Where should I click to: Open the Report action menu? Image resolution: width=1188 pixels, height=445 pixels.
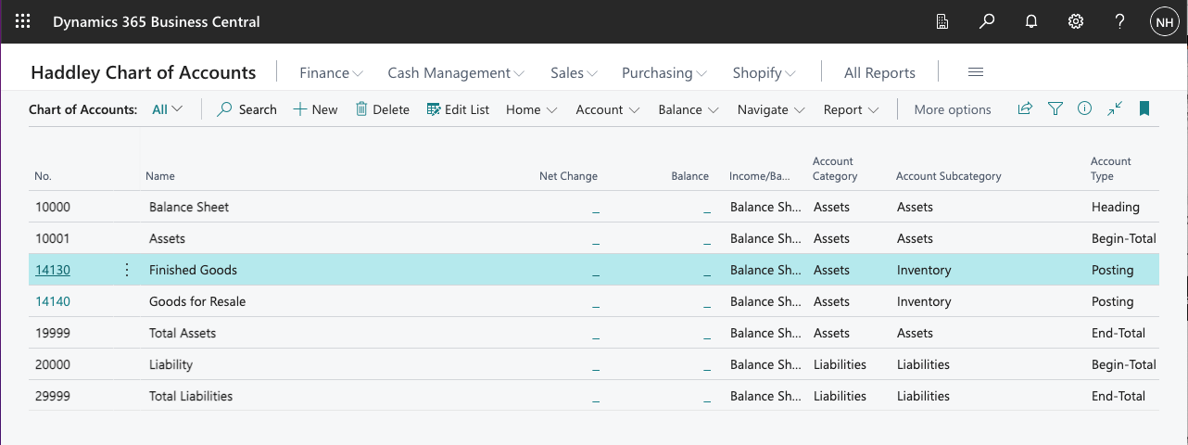pos(851,109)
